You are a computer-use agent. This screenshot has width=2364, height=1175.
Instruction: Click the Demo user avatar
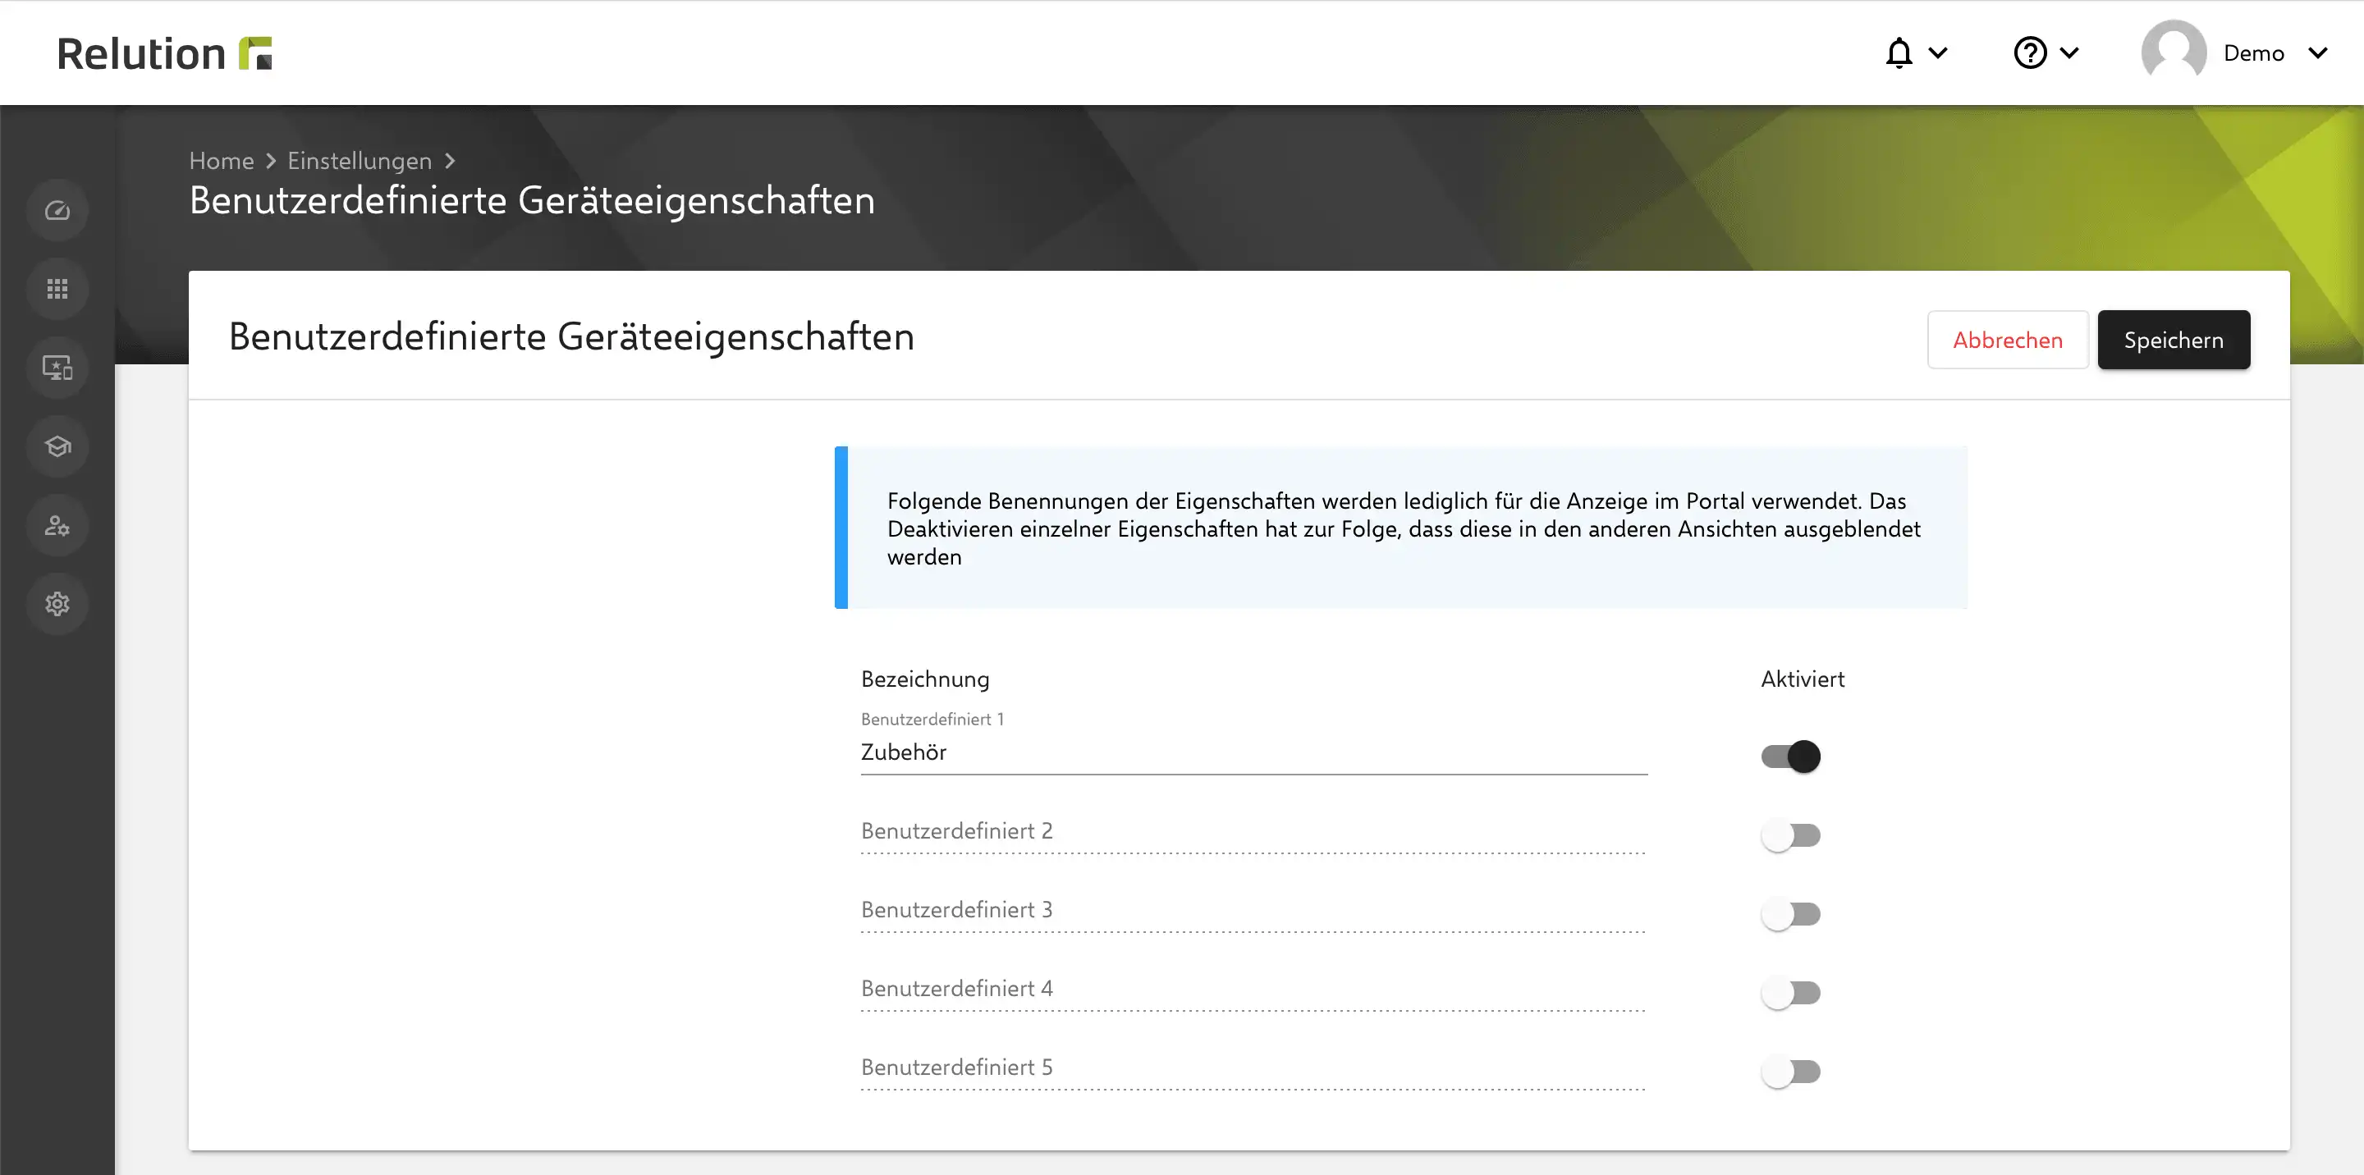click(x=2173, y=53)
